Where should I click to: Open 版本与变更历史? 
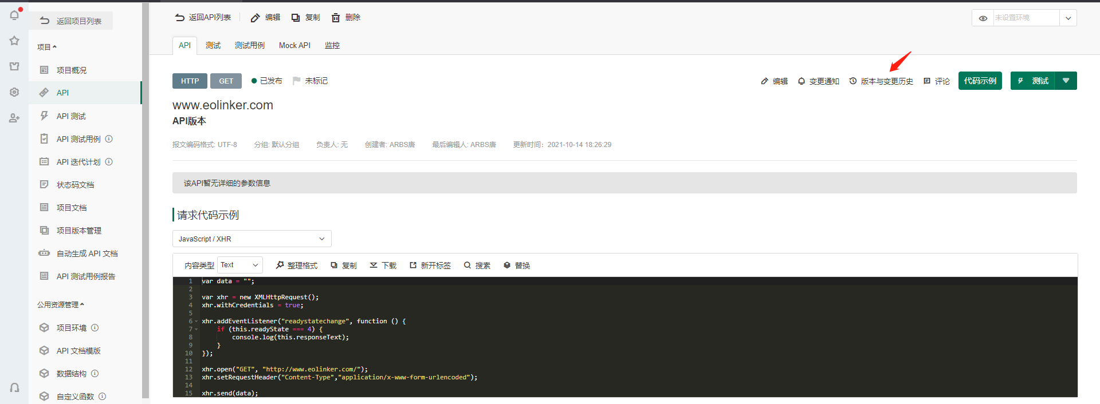(x=881, y=81)
